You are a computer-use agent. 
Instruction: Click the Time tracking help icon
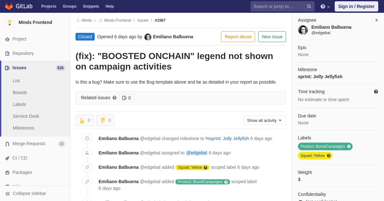pyautogui.click(x=376, y=92)
